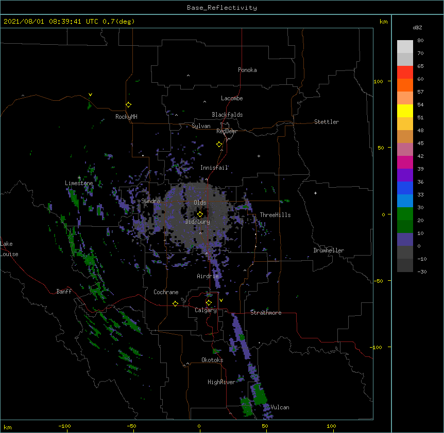Screen dimensions: 444x433
Task: Click the Cochrane town label
Action: click(x=166, y=292)
